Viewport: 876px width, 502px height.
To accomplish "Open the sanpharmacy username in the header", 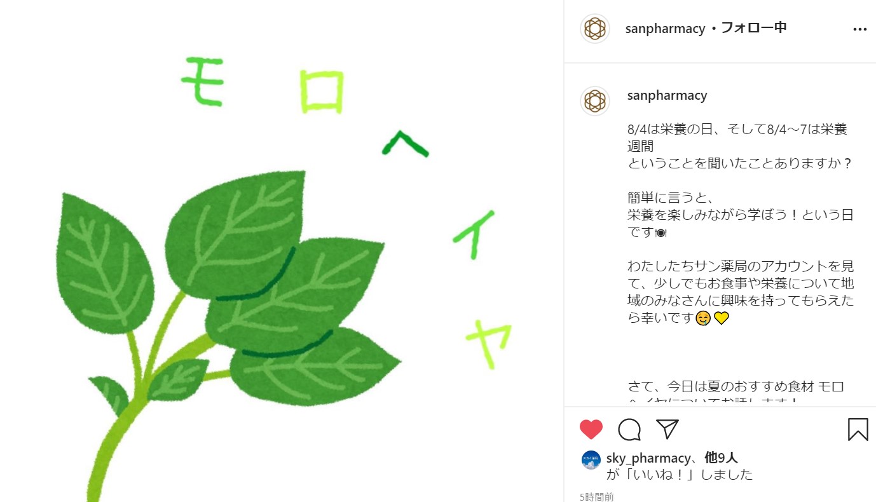I will pos(666,29).
